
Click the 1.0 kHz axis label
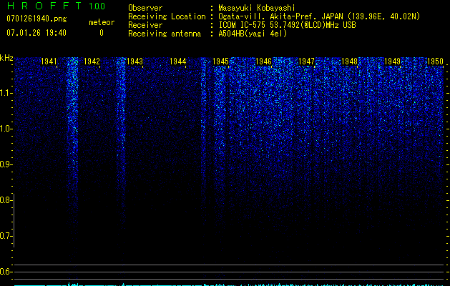pyautogui.click(x=5, y=129)
